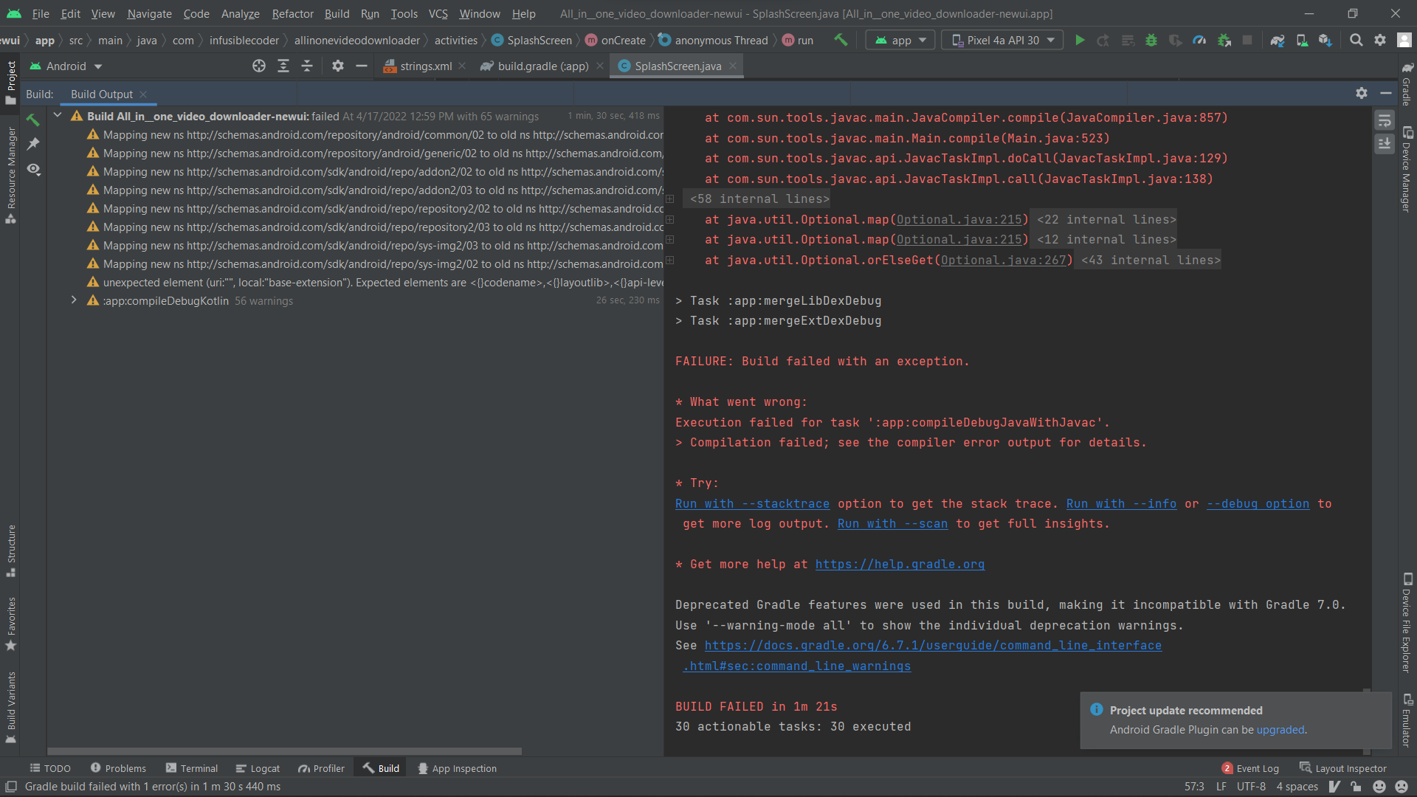Click the user account avatar icon
1417x797 pixels.
coord(1404,40)
